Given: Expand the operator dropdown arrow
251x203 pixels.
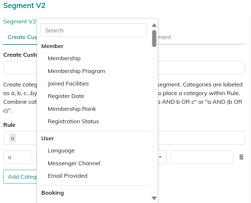Looking at the screenshot, I should [x=160, y=157].
